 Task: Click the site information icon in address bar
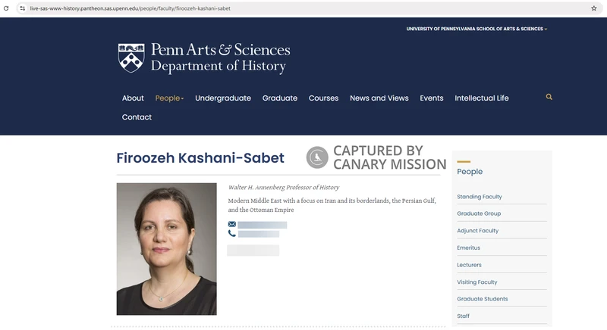(23, 8)
